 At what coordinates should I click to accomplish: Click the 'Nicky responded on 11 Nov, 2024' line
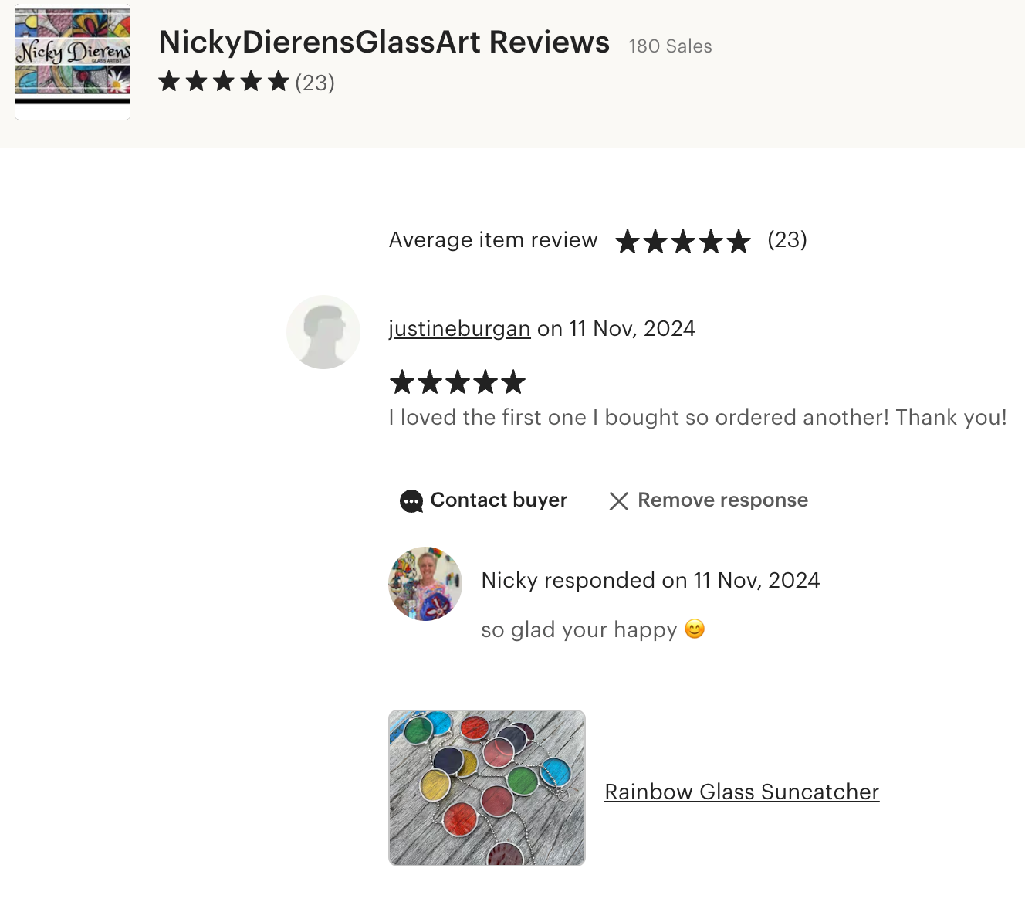(650, 581)
